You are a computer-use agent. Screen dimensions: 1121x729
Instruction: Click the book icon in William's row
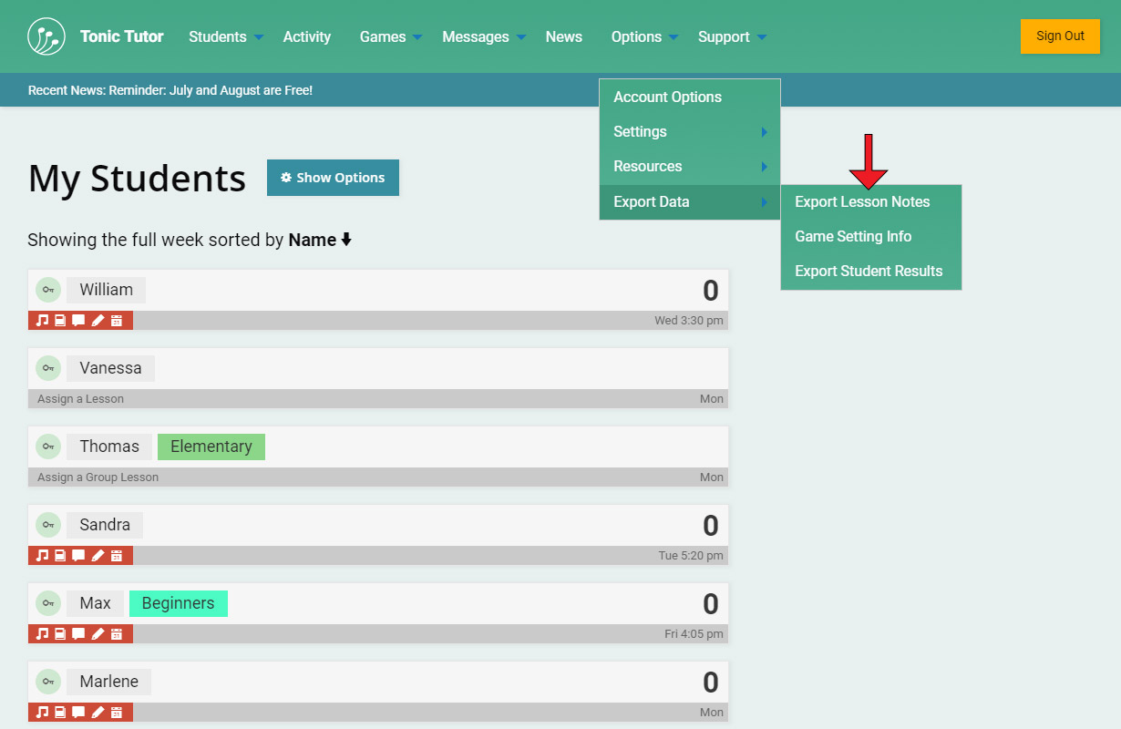60,321
